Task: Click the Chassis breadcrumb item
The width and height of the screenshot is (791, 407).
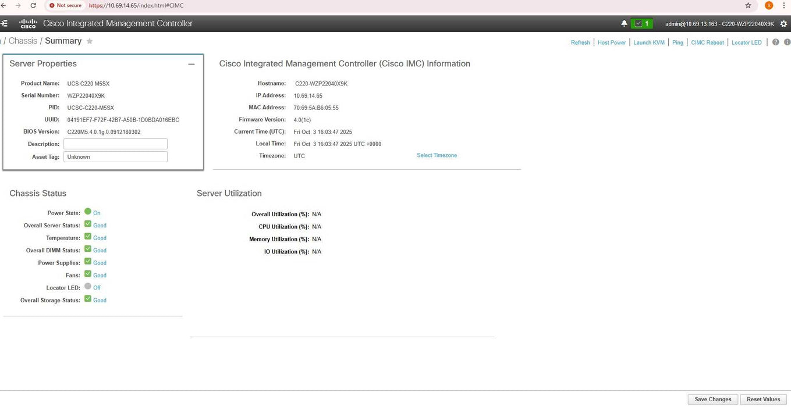Action: pos(23,41)
